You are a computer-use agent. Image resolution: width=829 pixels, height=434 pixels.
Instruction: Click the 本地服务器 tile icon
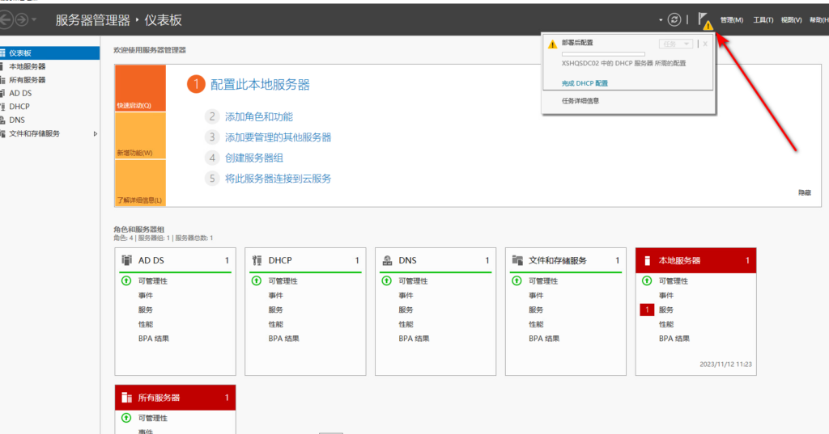pos(647,260)
